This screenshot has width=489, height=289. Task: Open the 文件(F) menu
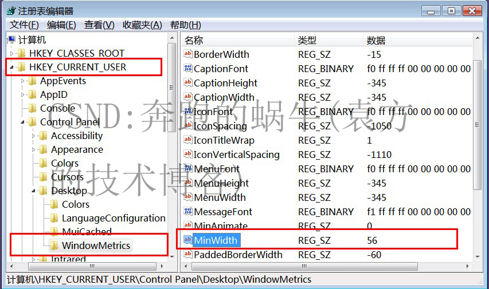coord(24,25)
